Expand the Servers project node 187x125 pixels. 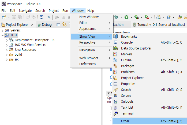coord(2,31)
